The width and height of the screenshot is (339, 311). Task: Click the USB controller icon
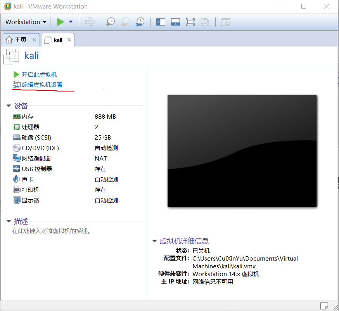(16, 169)
